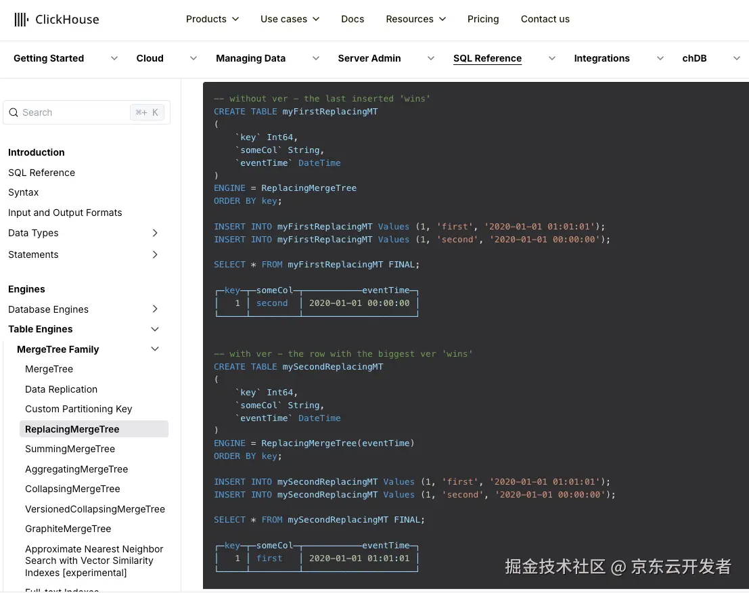Open Data Types in sidebar
Viewport: 749px width, 593px height.
coord(33,233)
